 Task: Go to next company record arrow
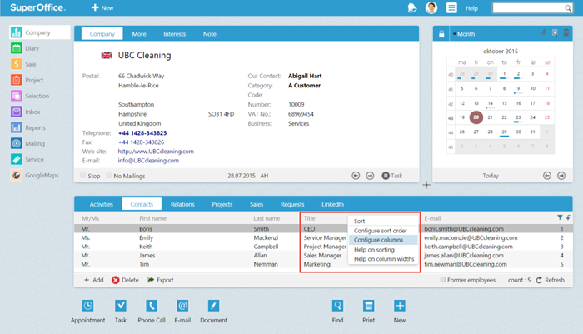370,176
